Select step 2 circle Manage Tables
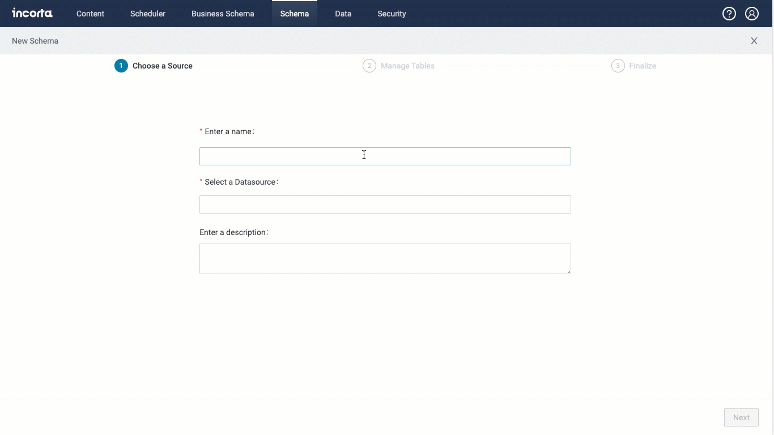The image size is (774, 435). pos(369,66)
